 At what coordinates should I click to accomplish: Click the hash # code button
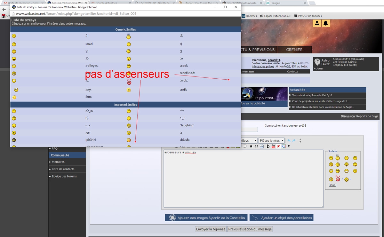251,146
